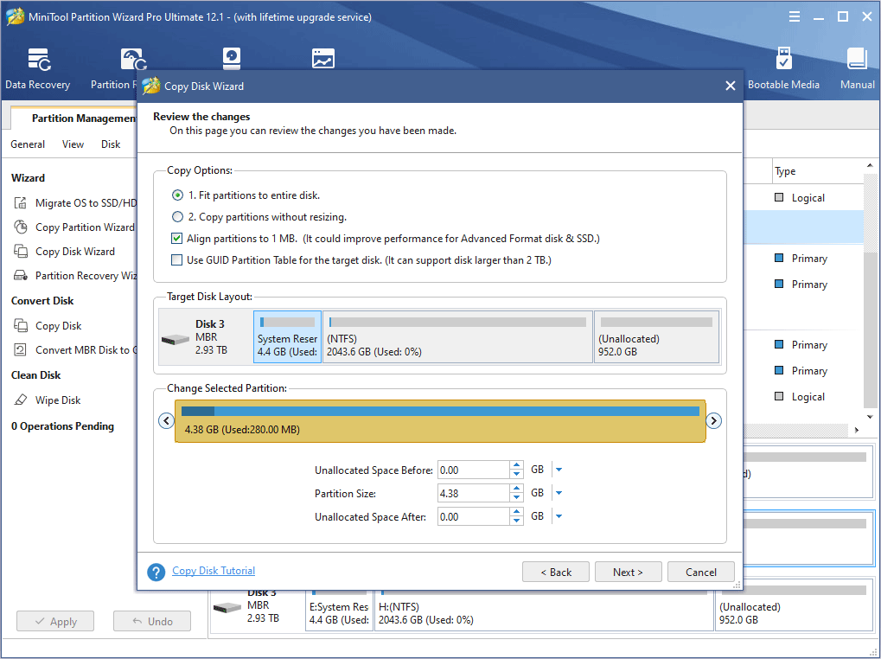This screenshot has height=659, width=881.
Task: Cancel the Copy Disk Wizard
Action: point(700,572)
